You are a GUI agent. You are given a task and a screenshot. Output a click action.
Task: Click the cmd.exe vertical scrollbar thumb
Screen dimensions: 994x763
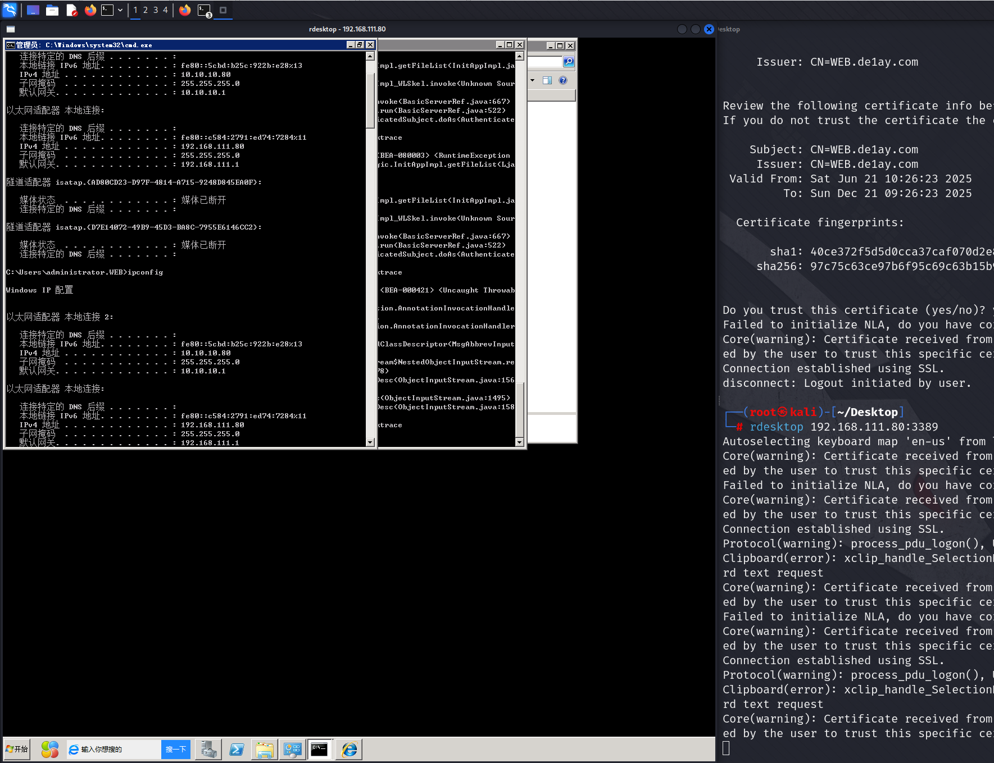(x=370, y=100)
